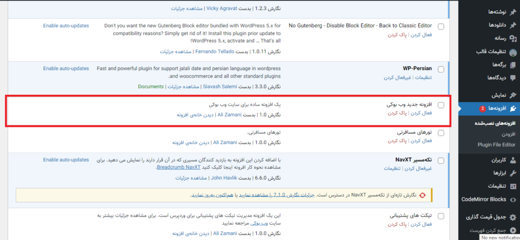Enable auto-updates for تکه‌مسیر NavXT
This screenshot has height=240, width=520.
pos(66,160)
